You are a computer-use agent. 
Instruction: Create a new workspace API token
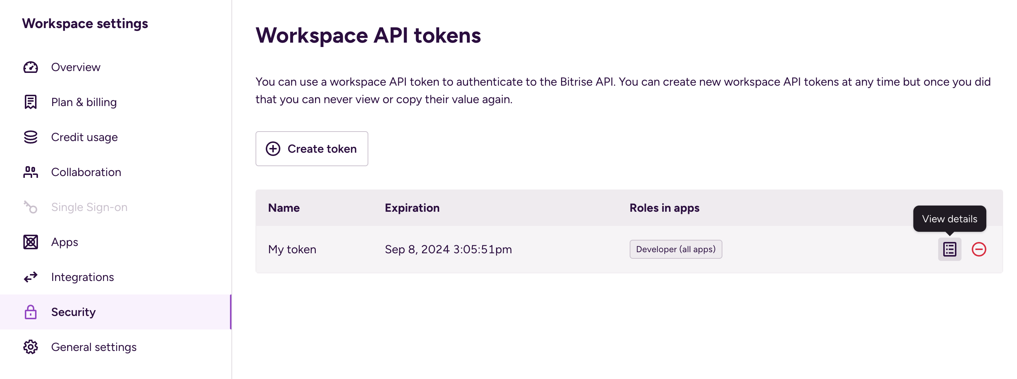pos(311,149)
